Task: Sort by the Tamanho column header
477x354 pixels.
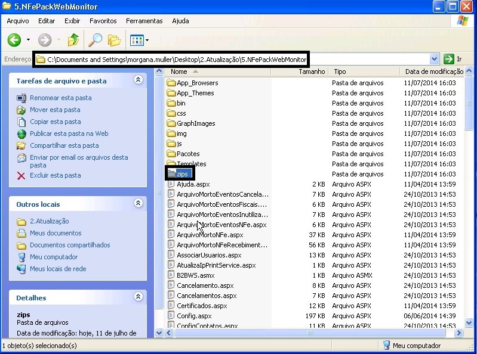Action: point(312,72)
